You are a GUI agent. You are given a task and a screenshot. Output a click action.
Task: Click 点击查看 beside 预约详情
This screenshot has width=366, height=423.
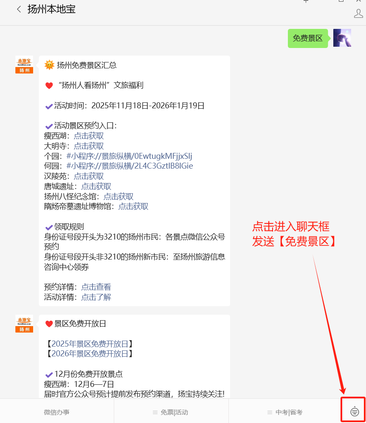point(96,287)
